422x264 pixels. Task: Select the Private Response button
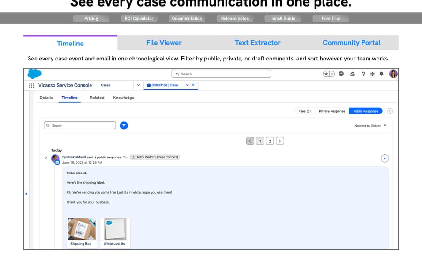[x=332, y=111]
